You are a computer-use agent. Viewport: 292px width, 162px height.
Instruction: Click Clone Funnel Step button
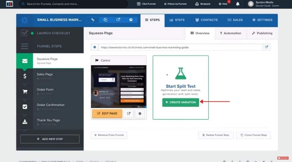point(253,135)
